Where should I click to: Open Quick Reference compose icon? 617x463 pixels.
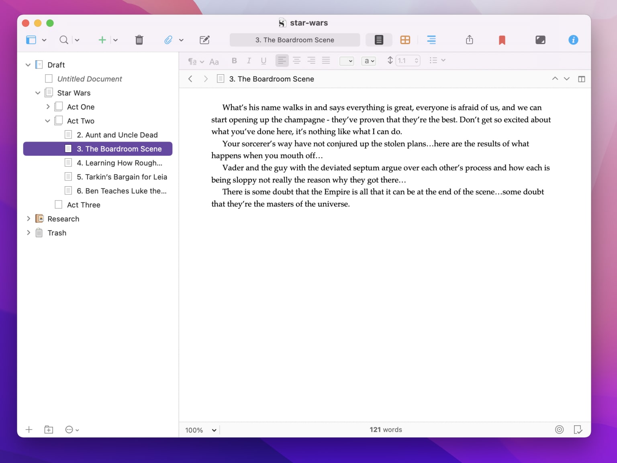[x=204, y=40]
